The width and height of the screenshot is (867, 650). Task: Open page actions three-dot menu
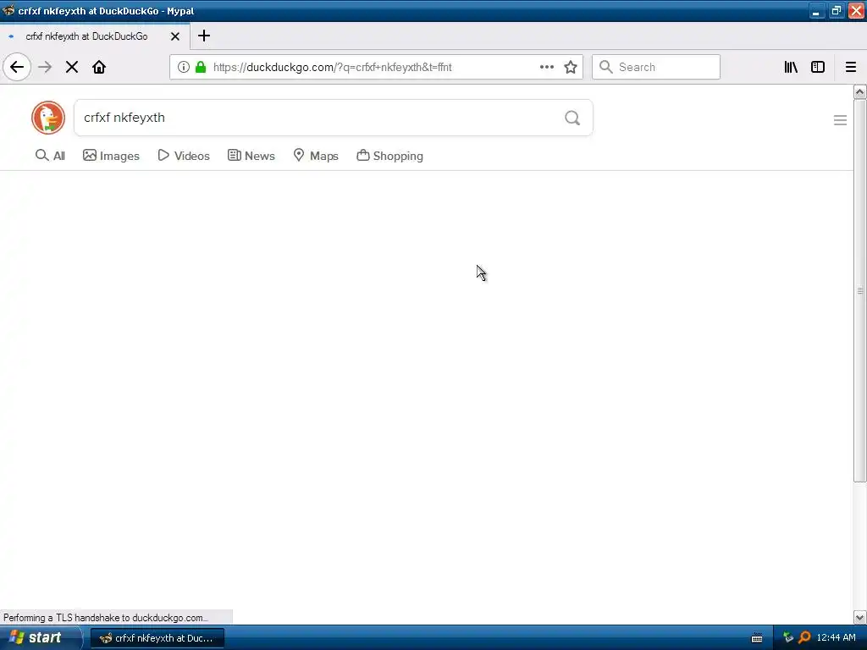tap(547, 68)
